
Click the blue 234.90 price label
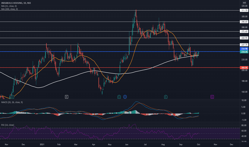pos(244,49)
